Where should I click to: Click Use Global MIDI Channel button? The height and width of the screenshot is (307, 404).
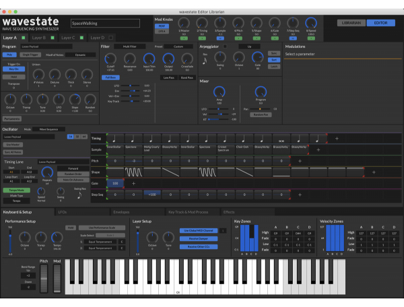click(x=199, y=231)
